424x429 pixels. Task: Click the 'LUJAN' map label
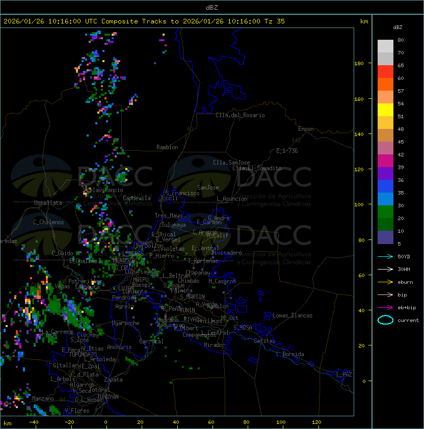coord(126,288)
